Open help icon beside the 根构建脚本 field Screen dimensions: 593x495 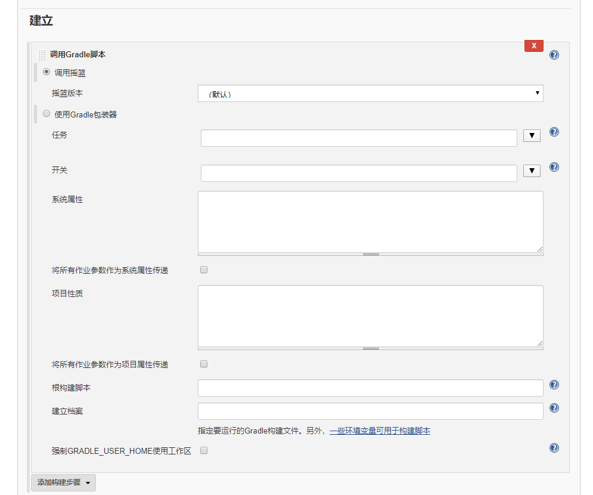tap(554, 385)
